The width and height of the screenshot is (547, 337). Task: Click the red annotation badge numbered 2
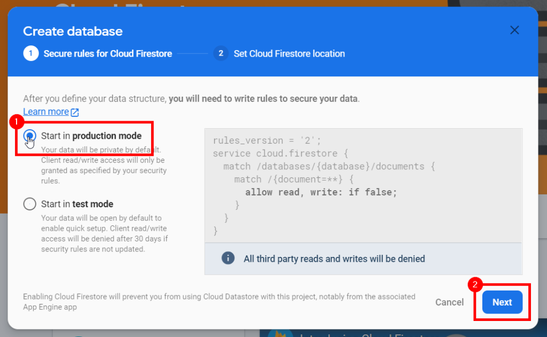click(x=474, y=285)
